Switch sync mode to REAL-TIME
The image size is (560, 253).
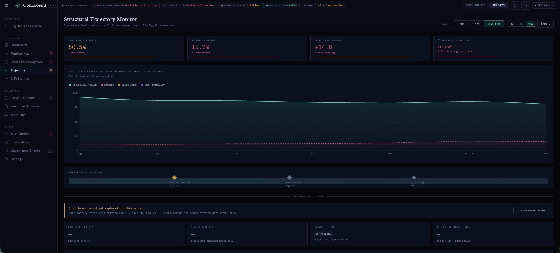click(x=494, y=24)
